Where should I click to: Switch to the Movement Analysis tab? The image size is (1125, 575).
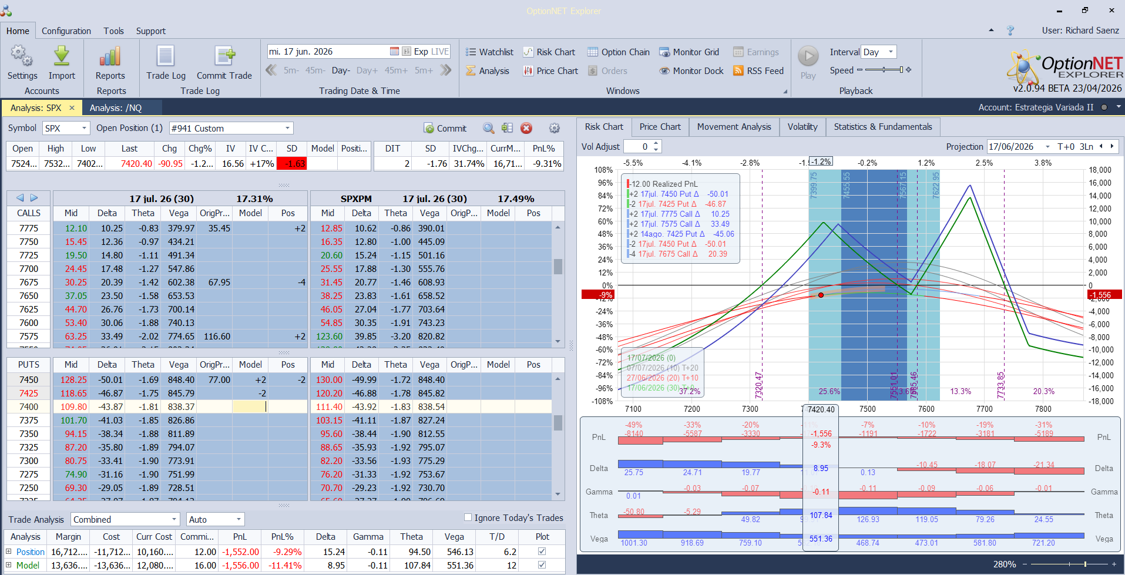pyautogui.click(x=734, y=127)
